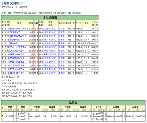The image size is (147, 123).
Task: Open trainer 佐宗応 in アゲットイモン row
Action: [62, 69]
